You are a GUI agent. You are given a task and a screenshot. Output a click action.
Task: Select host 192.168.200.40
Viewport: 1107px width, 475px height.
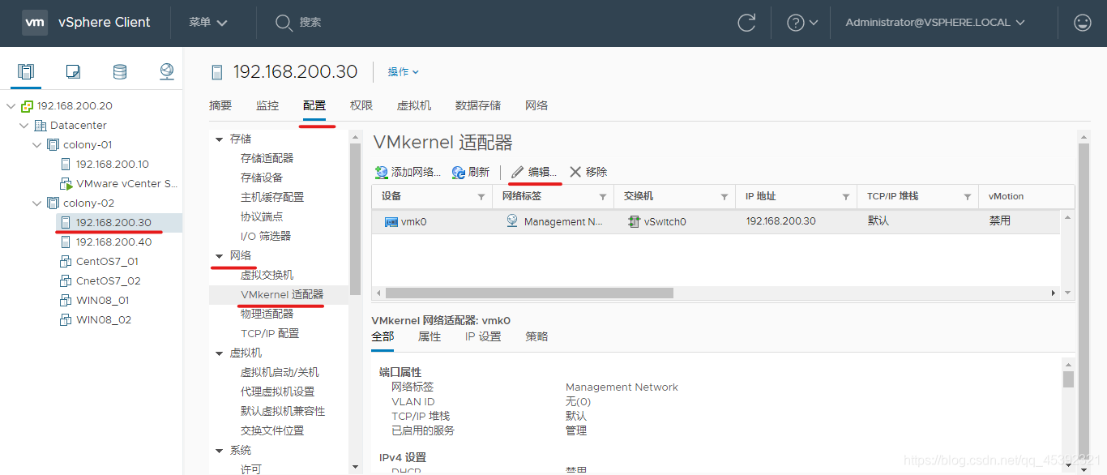113,242
